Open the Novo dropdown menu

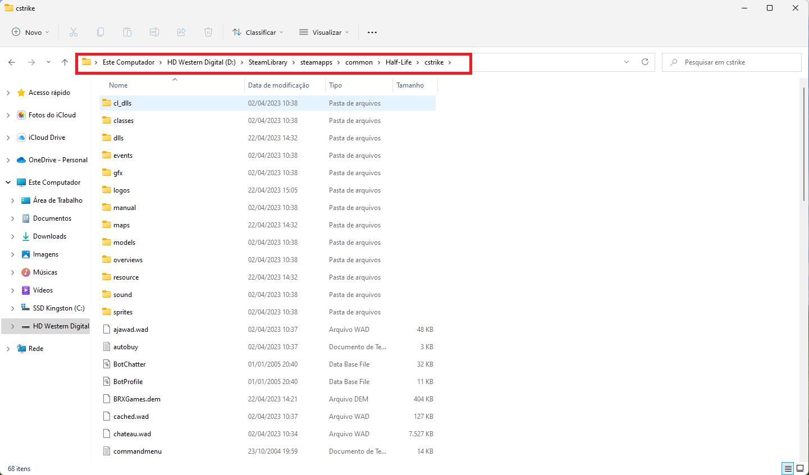pyautogui.click(x=31, y=33)
